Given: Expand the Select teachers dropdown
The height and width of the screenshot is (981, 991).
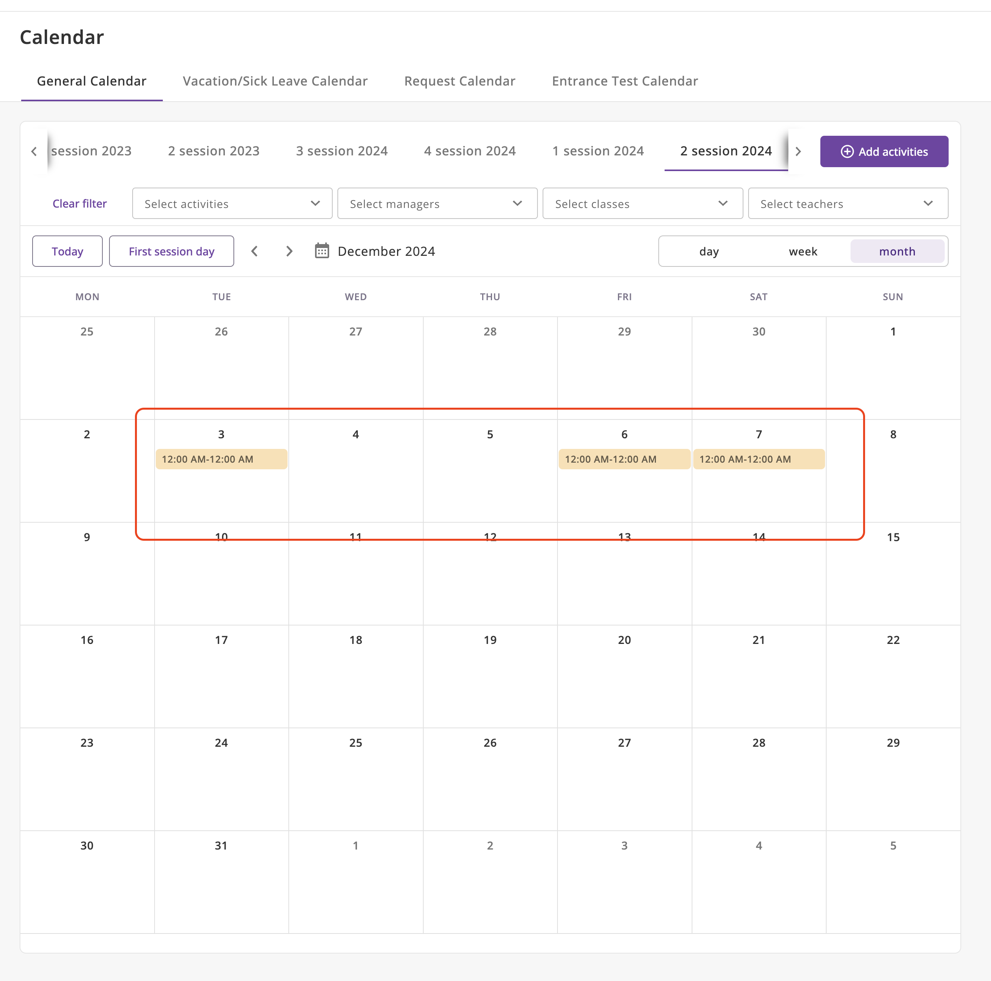Looking at the screenshot, I should 847,204.
